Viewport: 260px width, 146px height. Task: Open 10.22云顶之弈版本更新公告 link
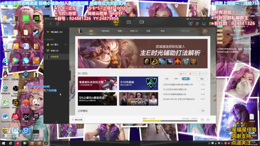(175, 89)
